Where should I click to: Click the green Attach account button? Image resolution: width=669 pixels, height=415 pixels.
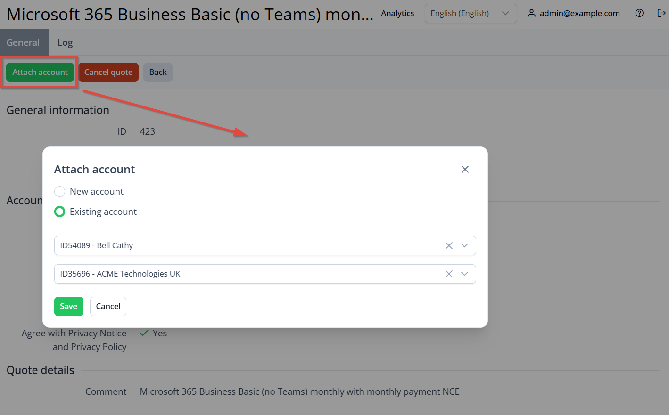(40, 72)
